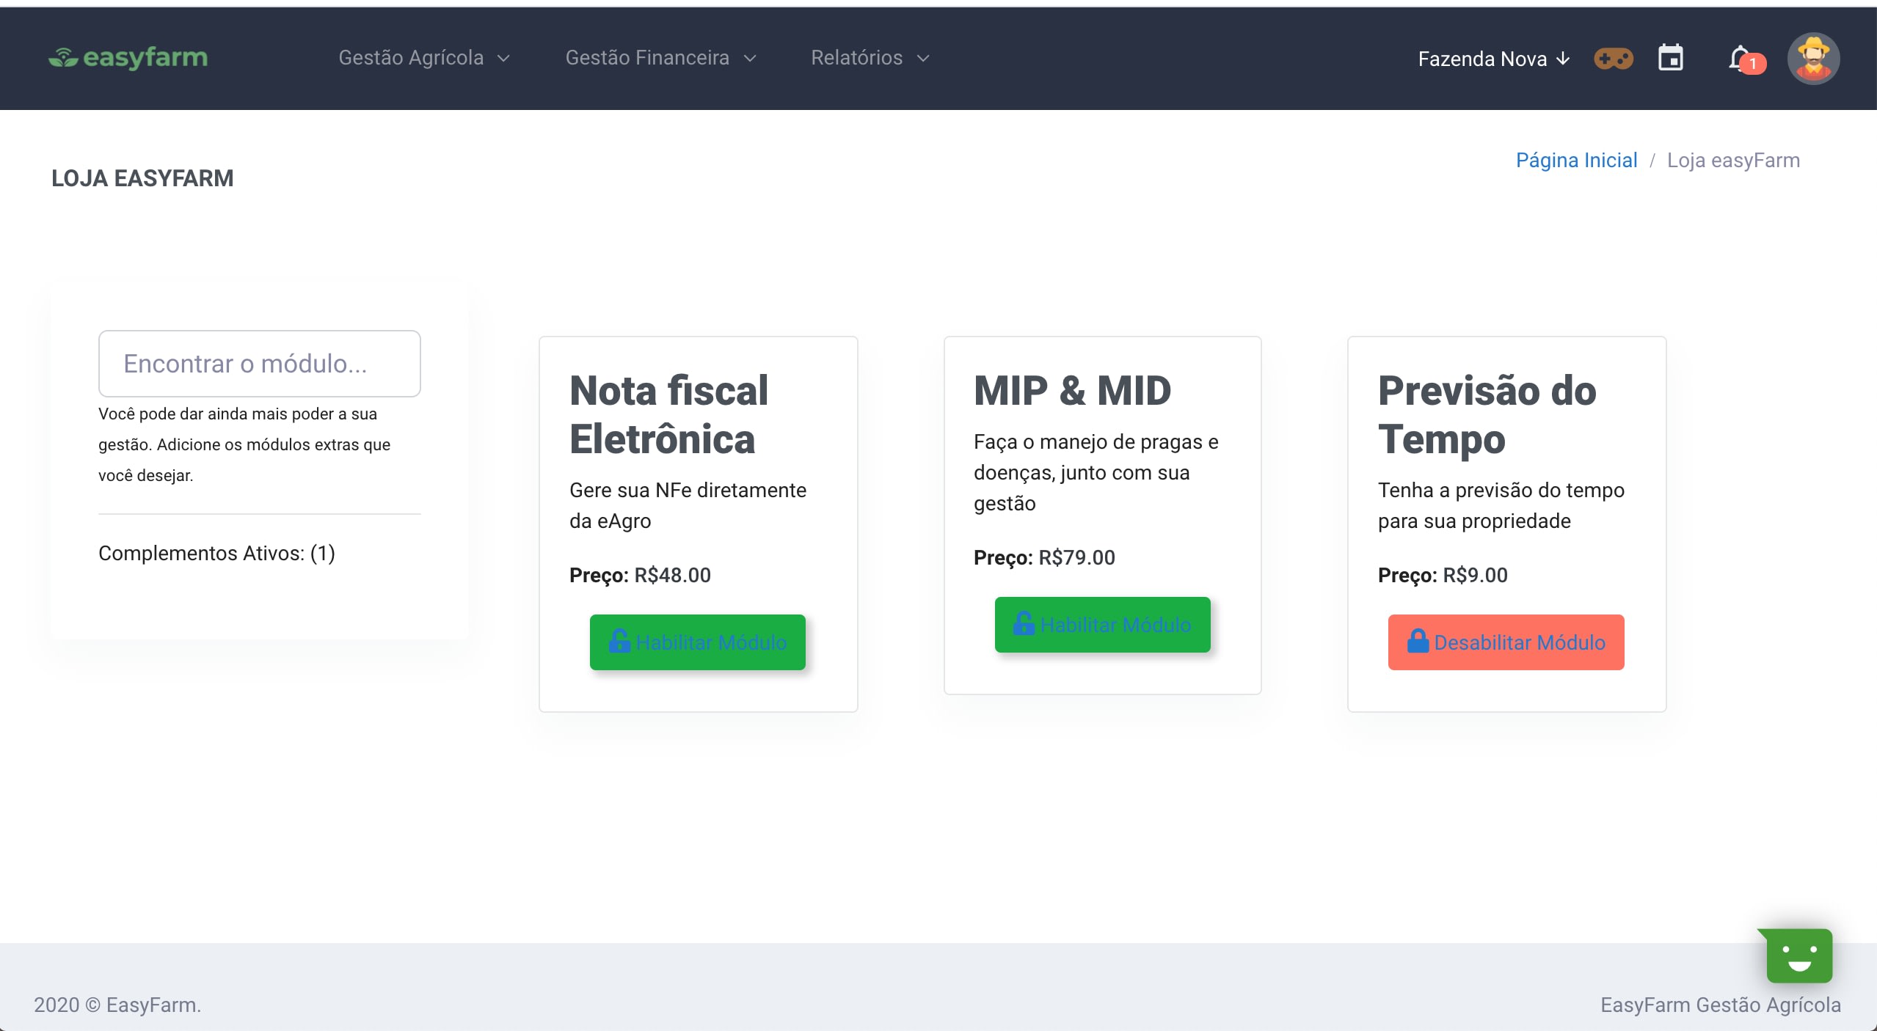Click 'Gere sua NFe diretamente da eAgro' description

coord(688,505)
